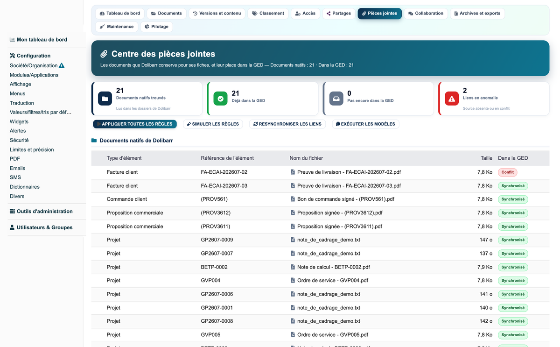Screen dimensions: 560x347
Task: Click the green checkmark icon on Déjà dans la GED card
Action: (x=220, y=99)
